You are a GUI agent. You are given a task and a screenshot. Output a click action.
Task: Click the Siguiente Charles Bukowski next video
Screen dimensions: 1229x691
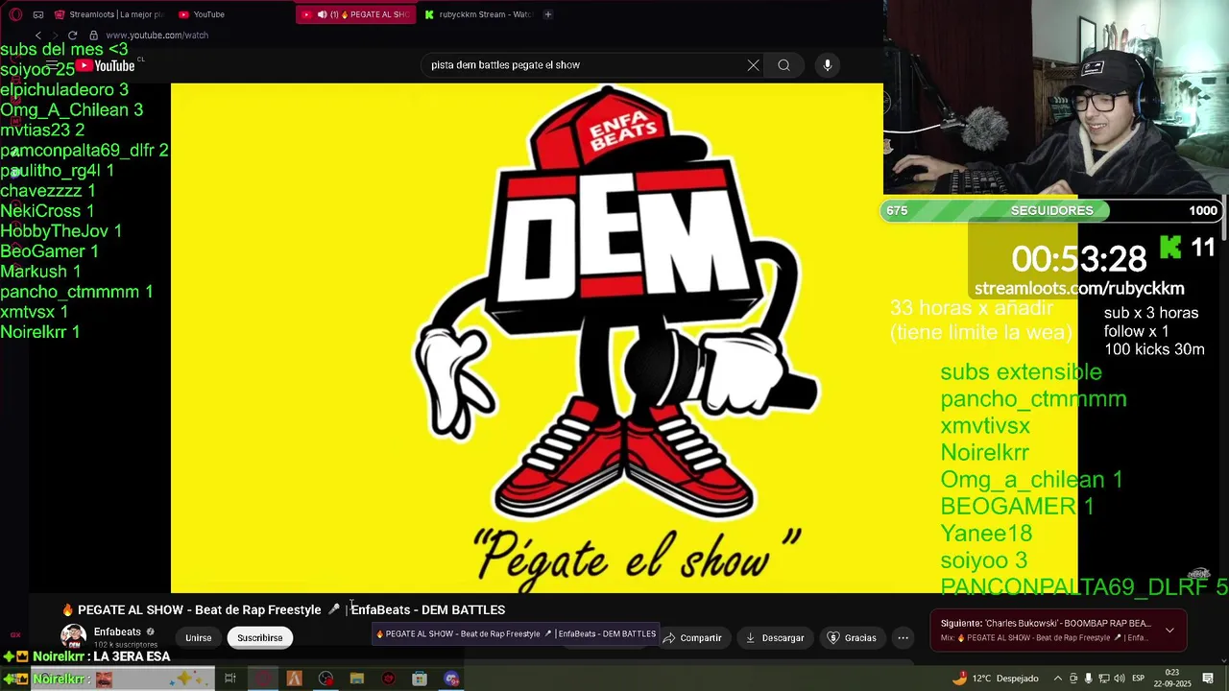(1045, 624)
